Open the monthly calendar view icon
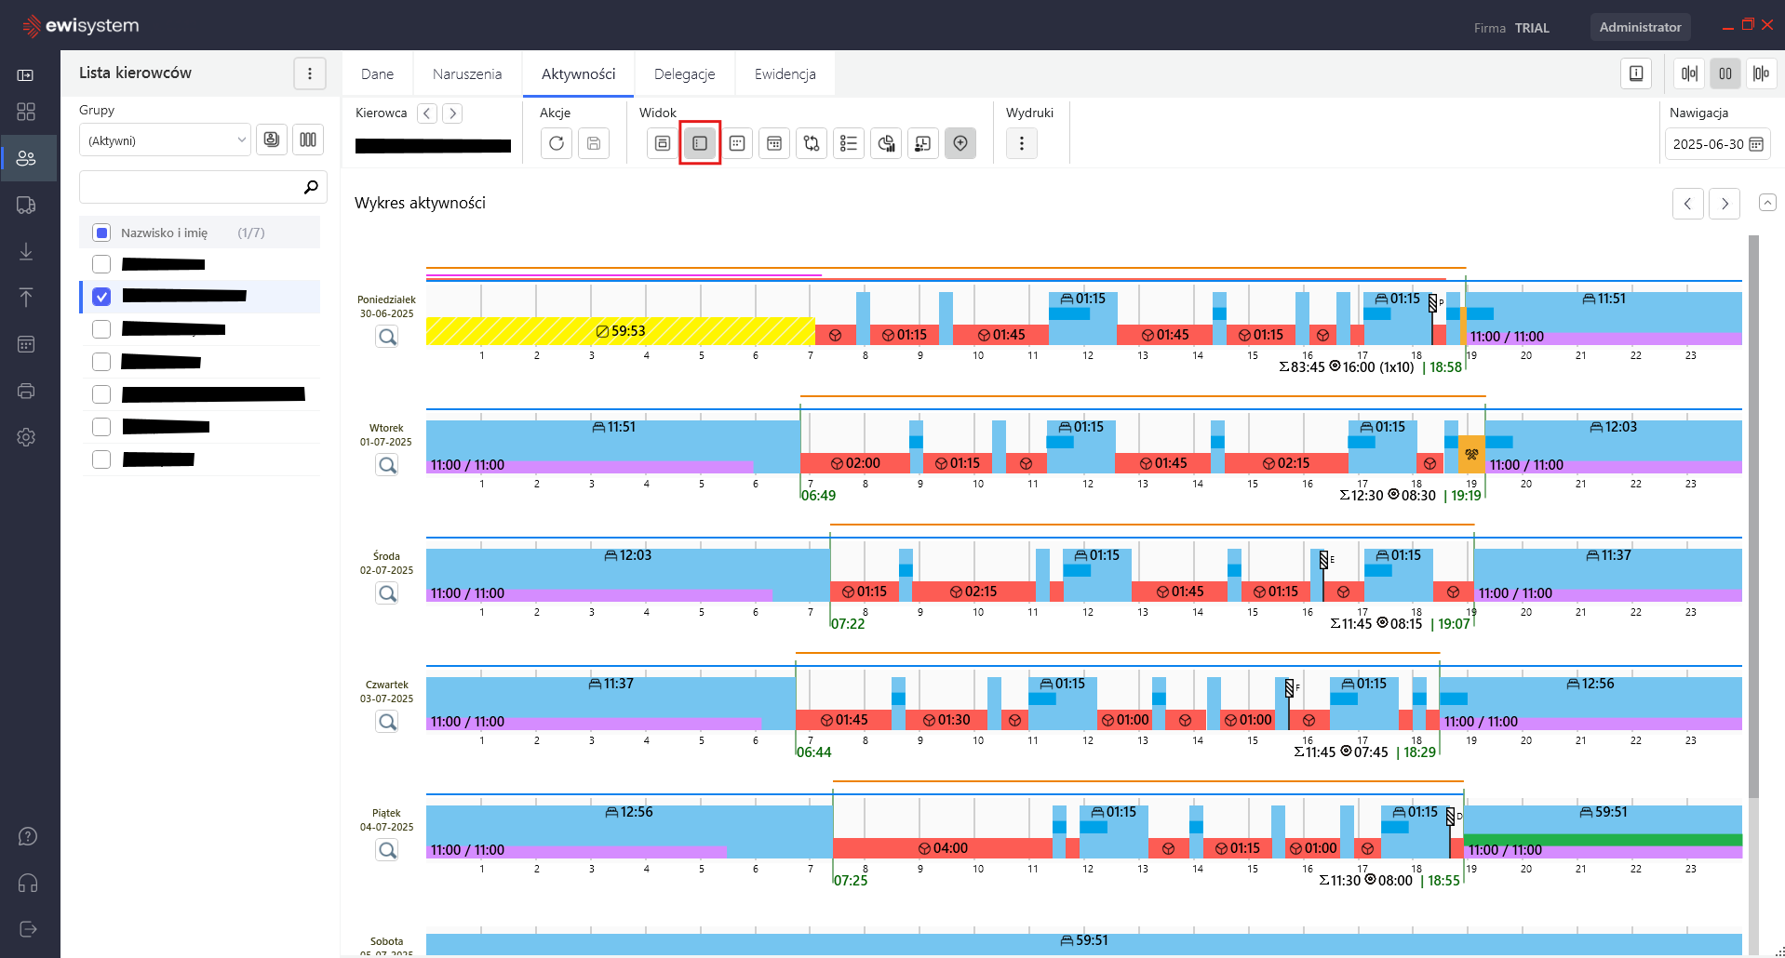 [774, 143]
